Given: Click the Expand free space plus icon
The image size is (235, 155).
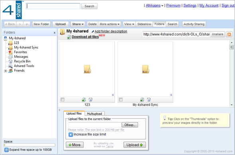Looking at the screenshot, I should click(6, 150).
